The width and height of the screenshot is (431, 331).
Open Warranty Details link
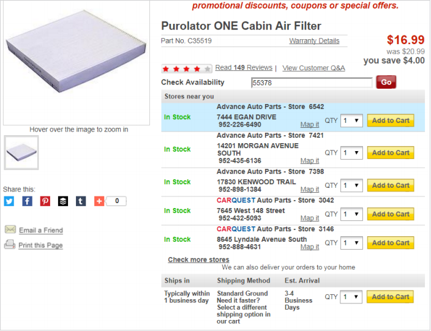pyautogui.click(x=314, y=41)
